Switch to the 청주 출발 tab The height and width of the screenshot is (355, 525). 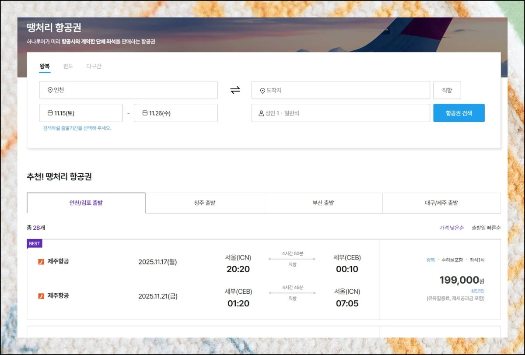click(204, 203)
